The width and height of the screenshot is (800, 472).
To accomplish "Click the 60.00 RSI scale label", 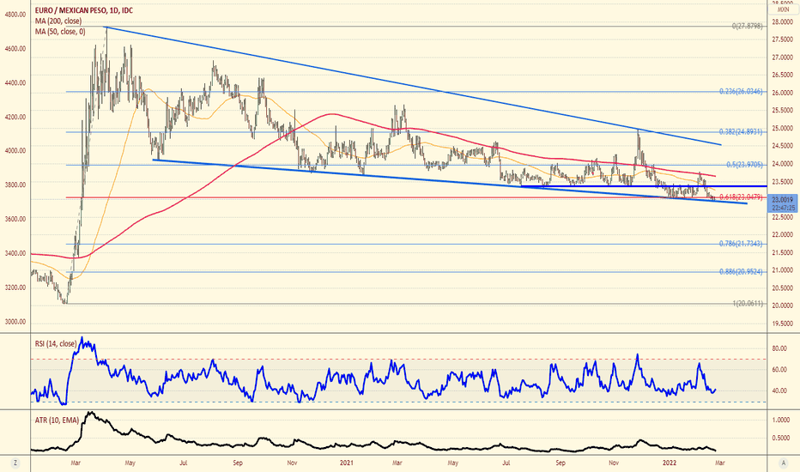I will tap(779, 369).
